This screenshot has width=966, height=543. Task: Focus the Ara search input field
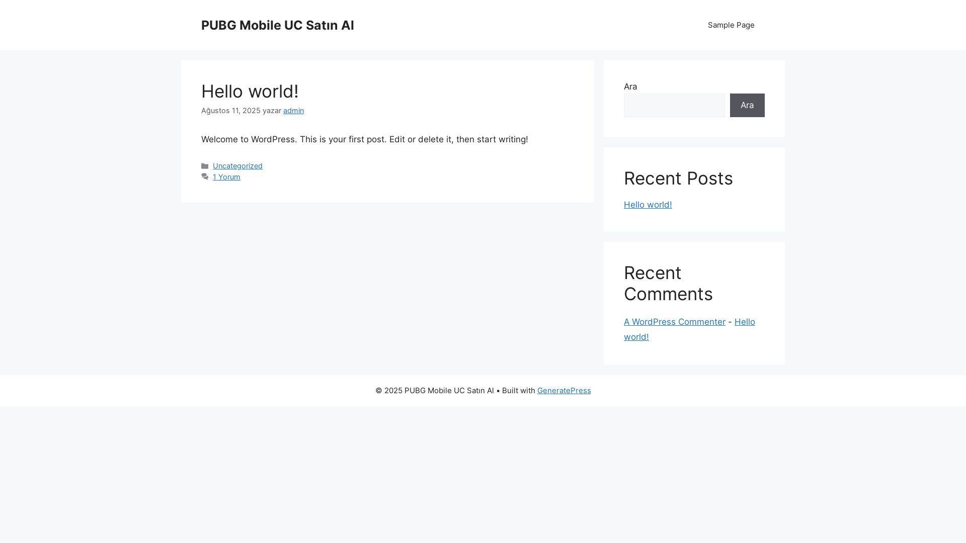(674, 105)
